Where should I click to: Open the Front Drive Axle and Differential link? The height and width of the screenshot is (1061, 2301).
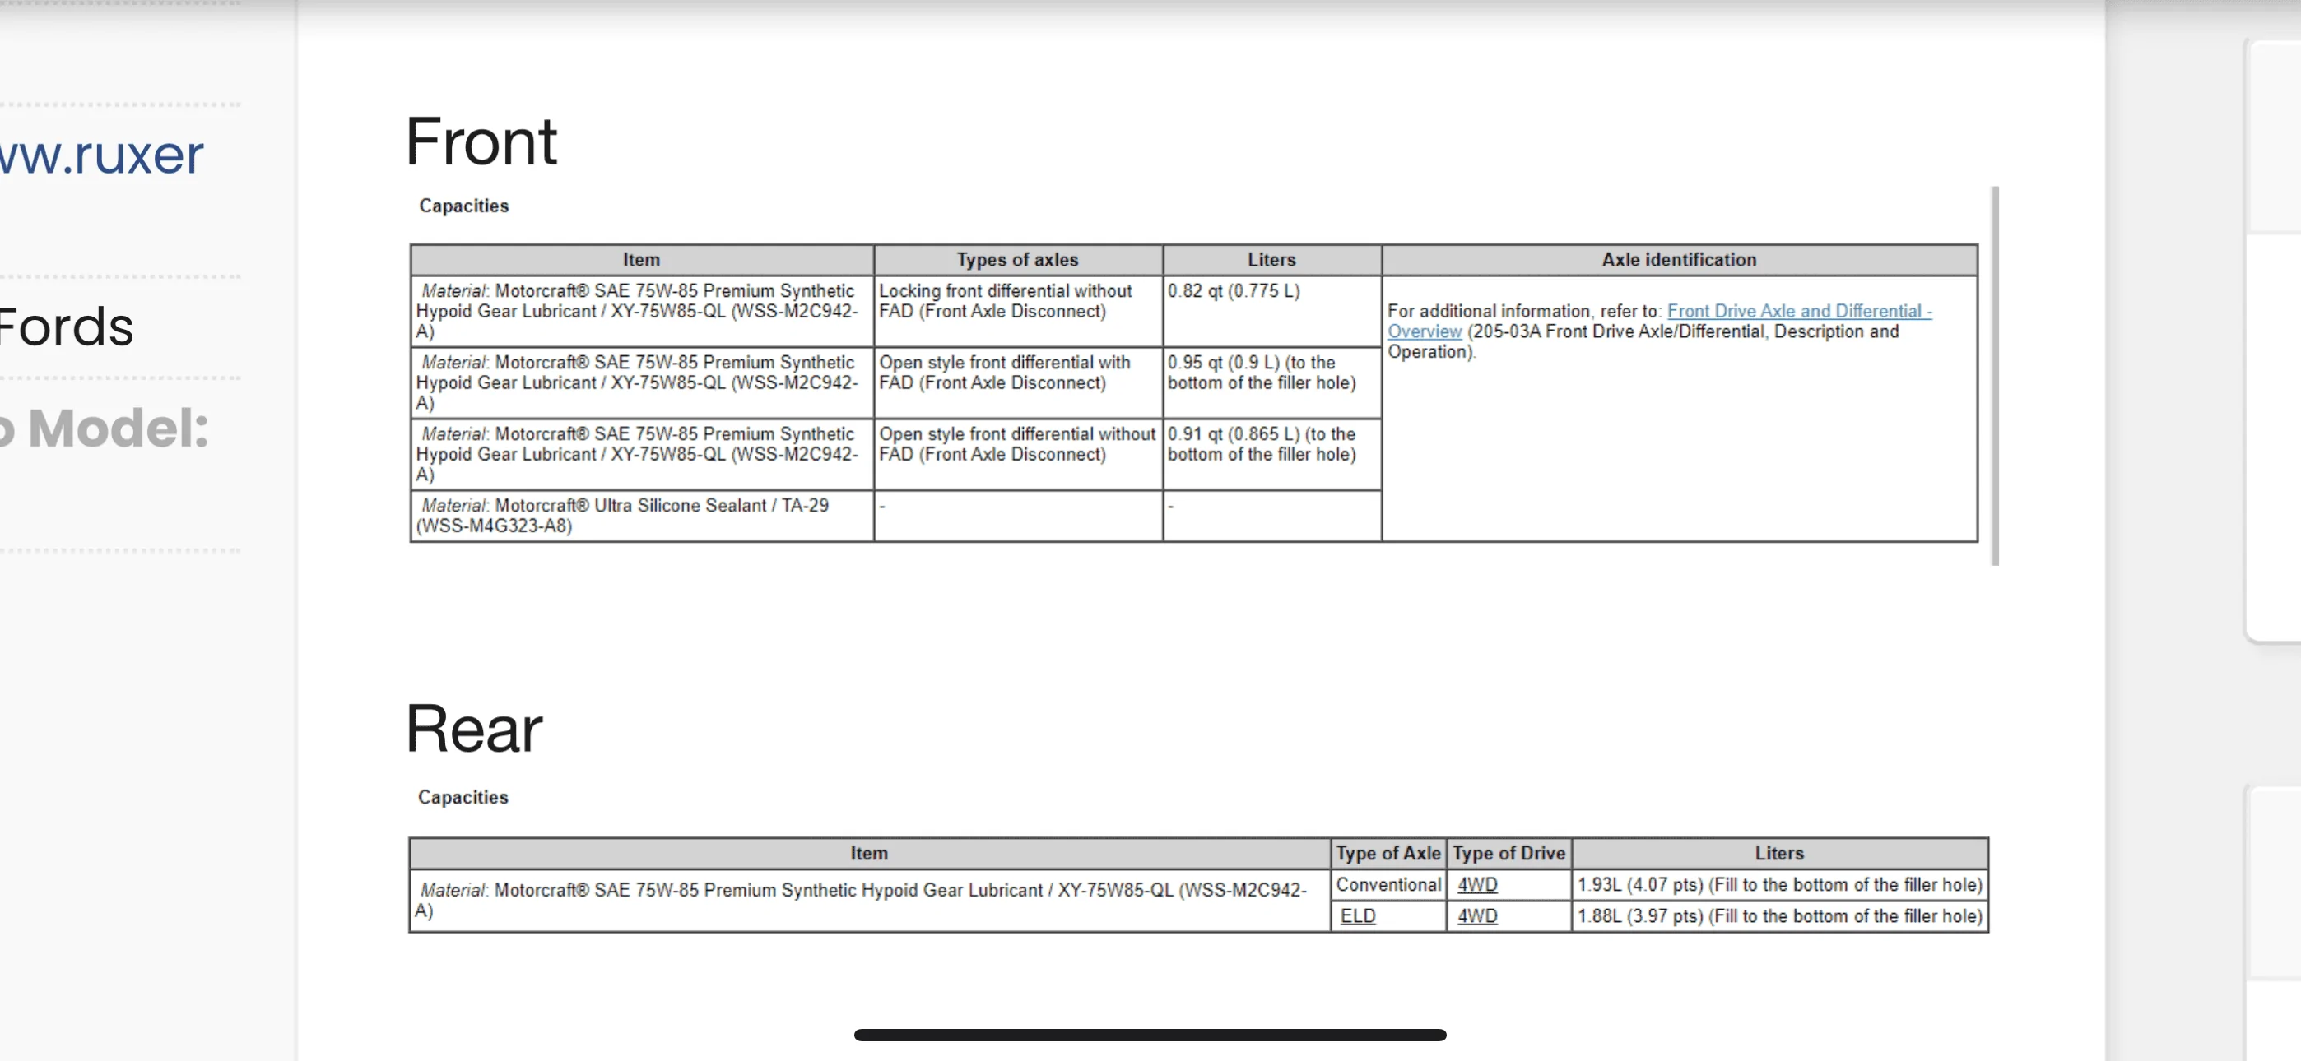pos(1799,311)
